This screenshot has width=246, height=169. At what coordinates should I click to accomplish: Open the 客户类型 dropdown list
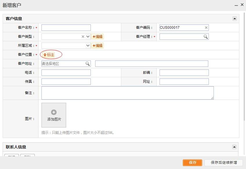88,37
